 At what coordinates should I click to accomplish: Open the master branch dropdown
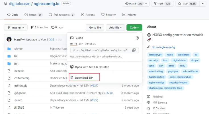click(16, 27)
